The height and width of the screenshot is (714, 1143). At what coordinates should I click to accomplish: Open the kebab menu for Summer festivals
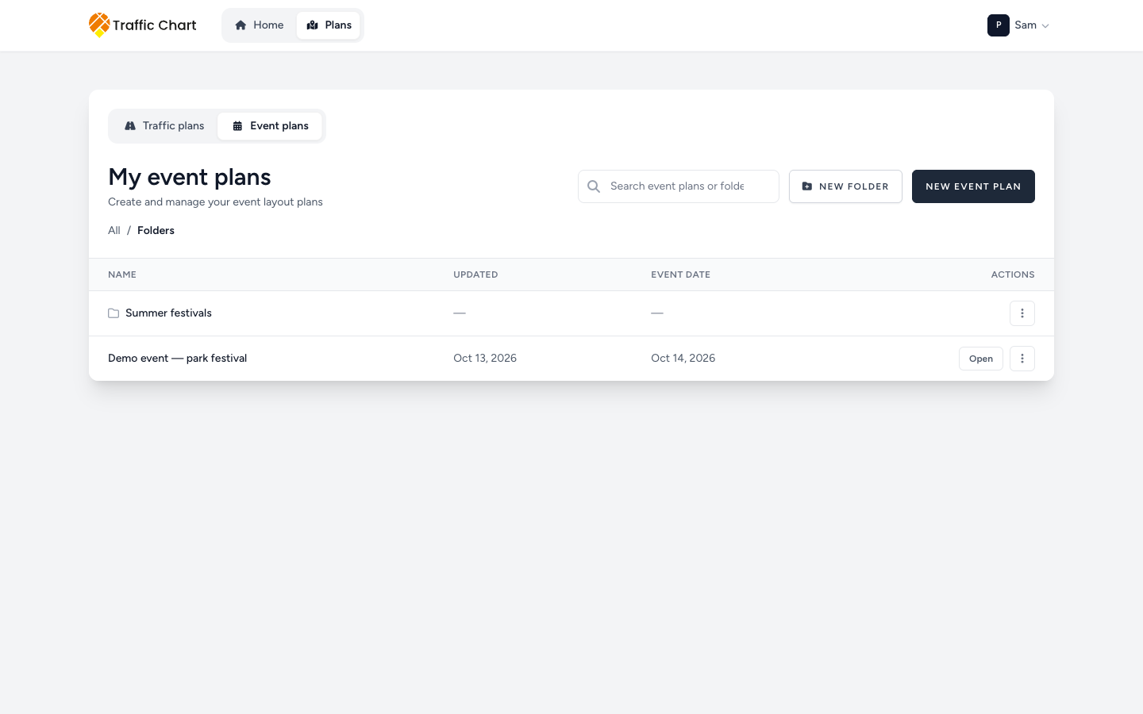(1022, 313)
